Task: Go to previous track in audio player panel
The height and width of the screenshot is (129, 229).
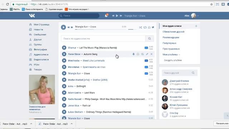Action: tap(68, 27)
